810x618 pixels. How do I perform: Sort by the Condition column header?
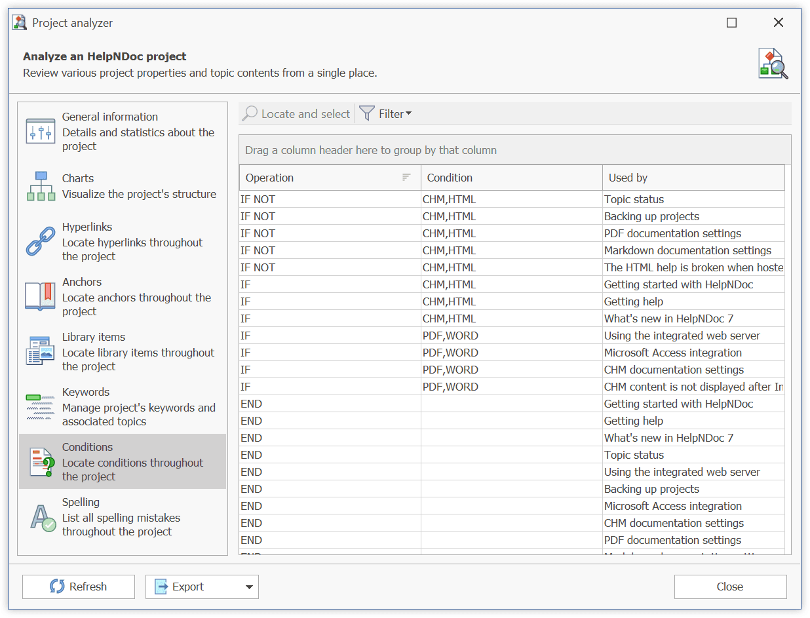tap(511, 178)
